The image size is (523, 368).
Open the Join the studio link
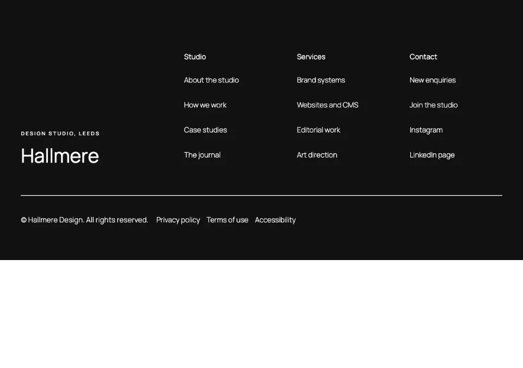coord(433,105)
